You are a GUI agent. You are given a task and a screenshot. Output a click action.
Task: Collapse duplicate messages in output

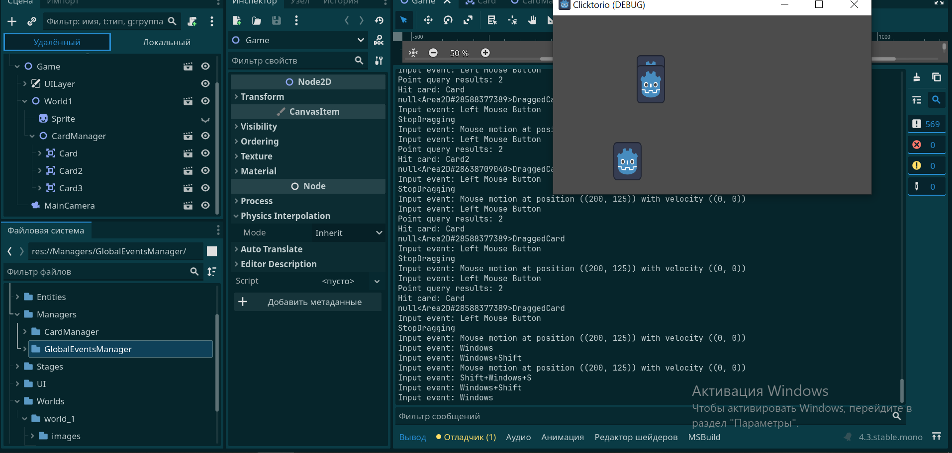coord(917,100)
